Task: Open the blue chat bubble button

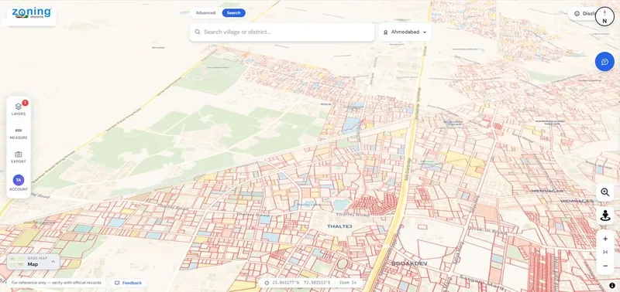Action: tap(604, 62)
